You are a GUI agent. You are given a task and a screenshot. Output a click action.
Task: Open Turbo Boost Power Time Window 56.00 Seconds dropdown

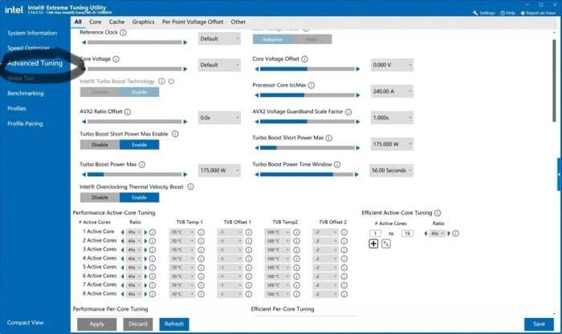pos(391,171)
